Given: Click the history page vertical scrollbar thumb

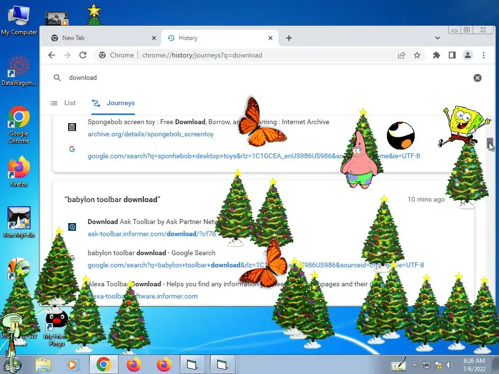Looking at the screenshot, I should [490, 144].
